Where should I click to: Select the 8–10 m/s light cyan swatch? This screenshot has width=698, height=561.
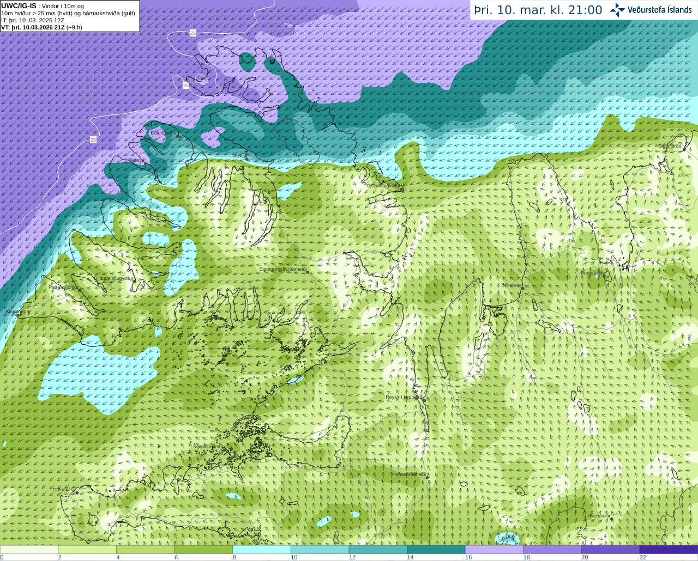point(262,549)
